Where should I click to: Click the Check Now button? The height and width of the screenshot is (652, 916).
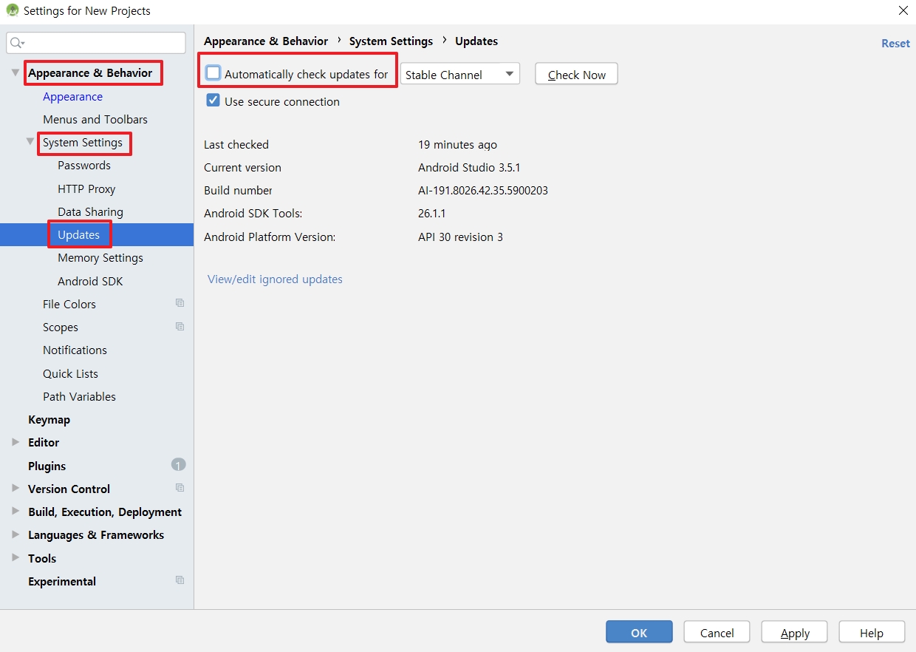pyautogui.click(x=576, y=74)
